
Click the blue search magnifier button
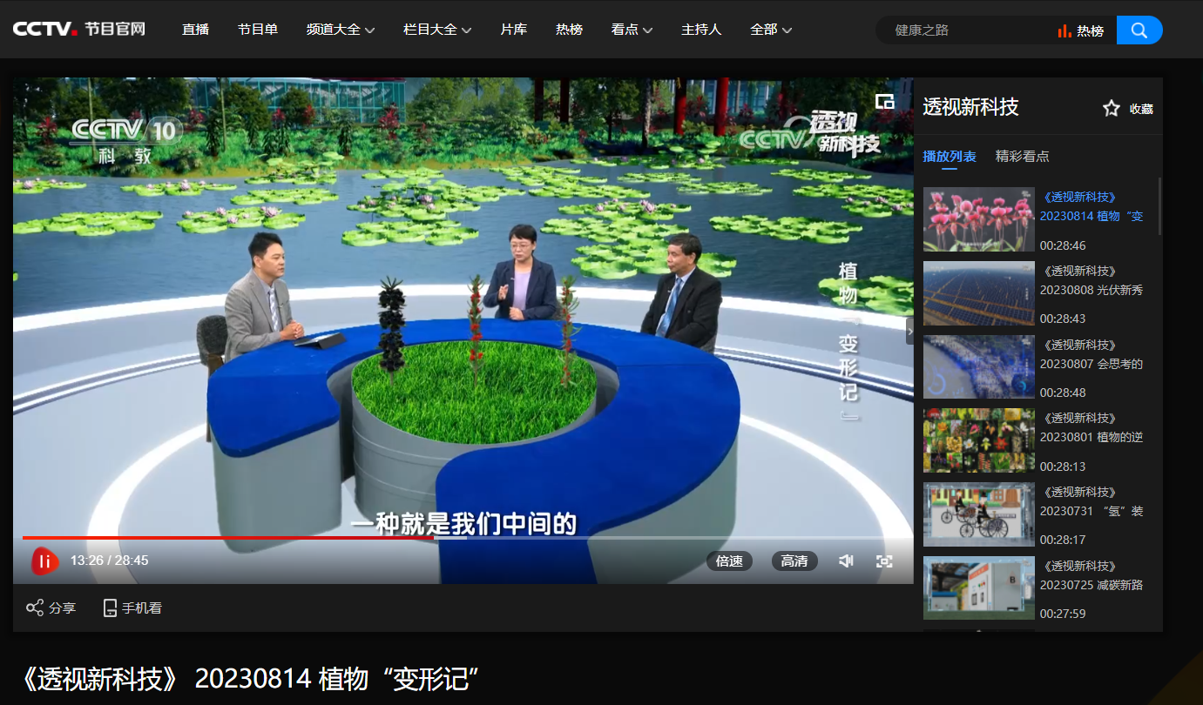[x=1139, y=30]
